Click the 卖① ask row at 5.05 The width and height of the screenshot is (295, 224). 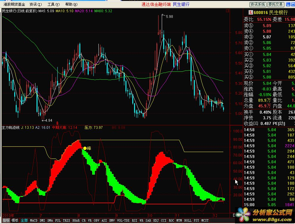pos(269,48)
